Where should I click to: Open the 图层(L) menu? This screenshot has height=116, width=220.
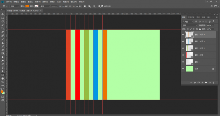click(x=31, y=2)
